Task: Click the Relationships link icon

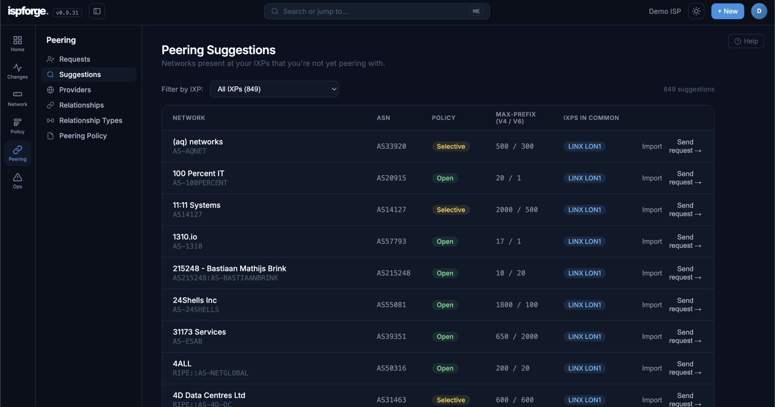Action: coord(51,105)
